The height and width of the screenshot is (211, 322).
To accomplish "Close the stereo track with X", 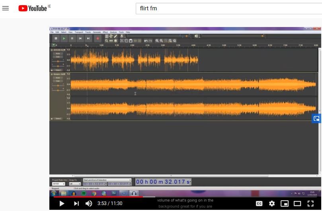I will pyautogui.click(x=52, y=74).
